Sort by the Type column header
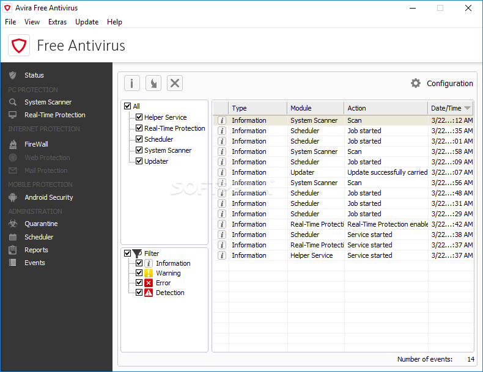 (258, 108)
